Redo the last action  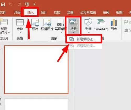19,4
